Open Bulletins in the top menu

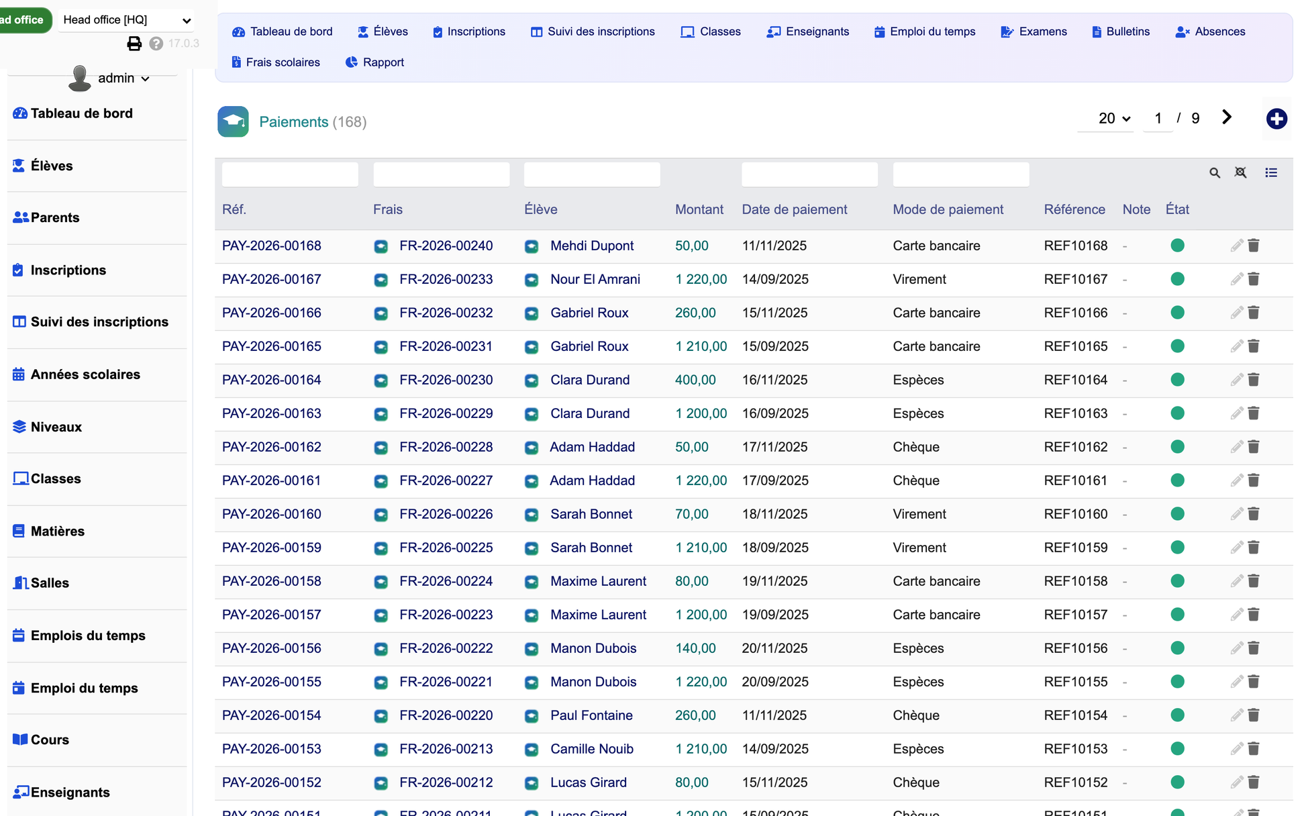[x=1121, y=32]
